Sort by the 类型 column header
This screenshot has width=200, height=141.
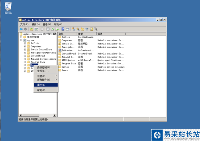(86, 34)
